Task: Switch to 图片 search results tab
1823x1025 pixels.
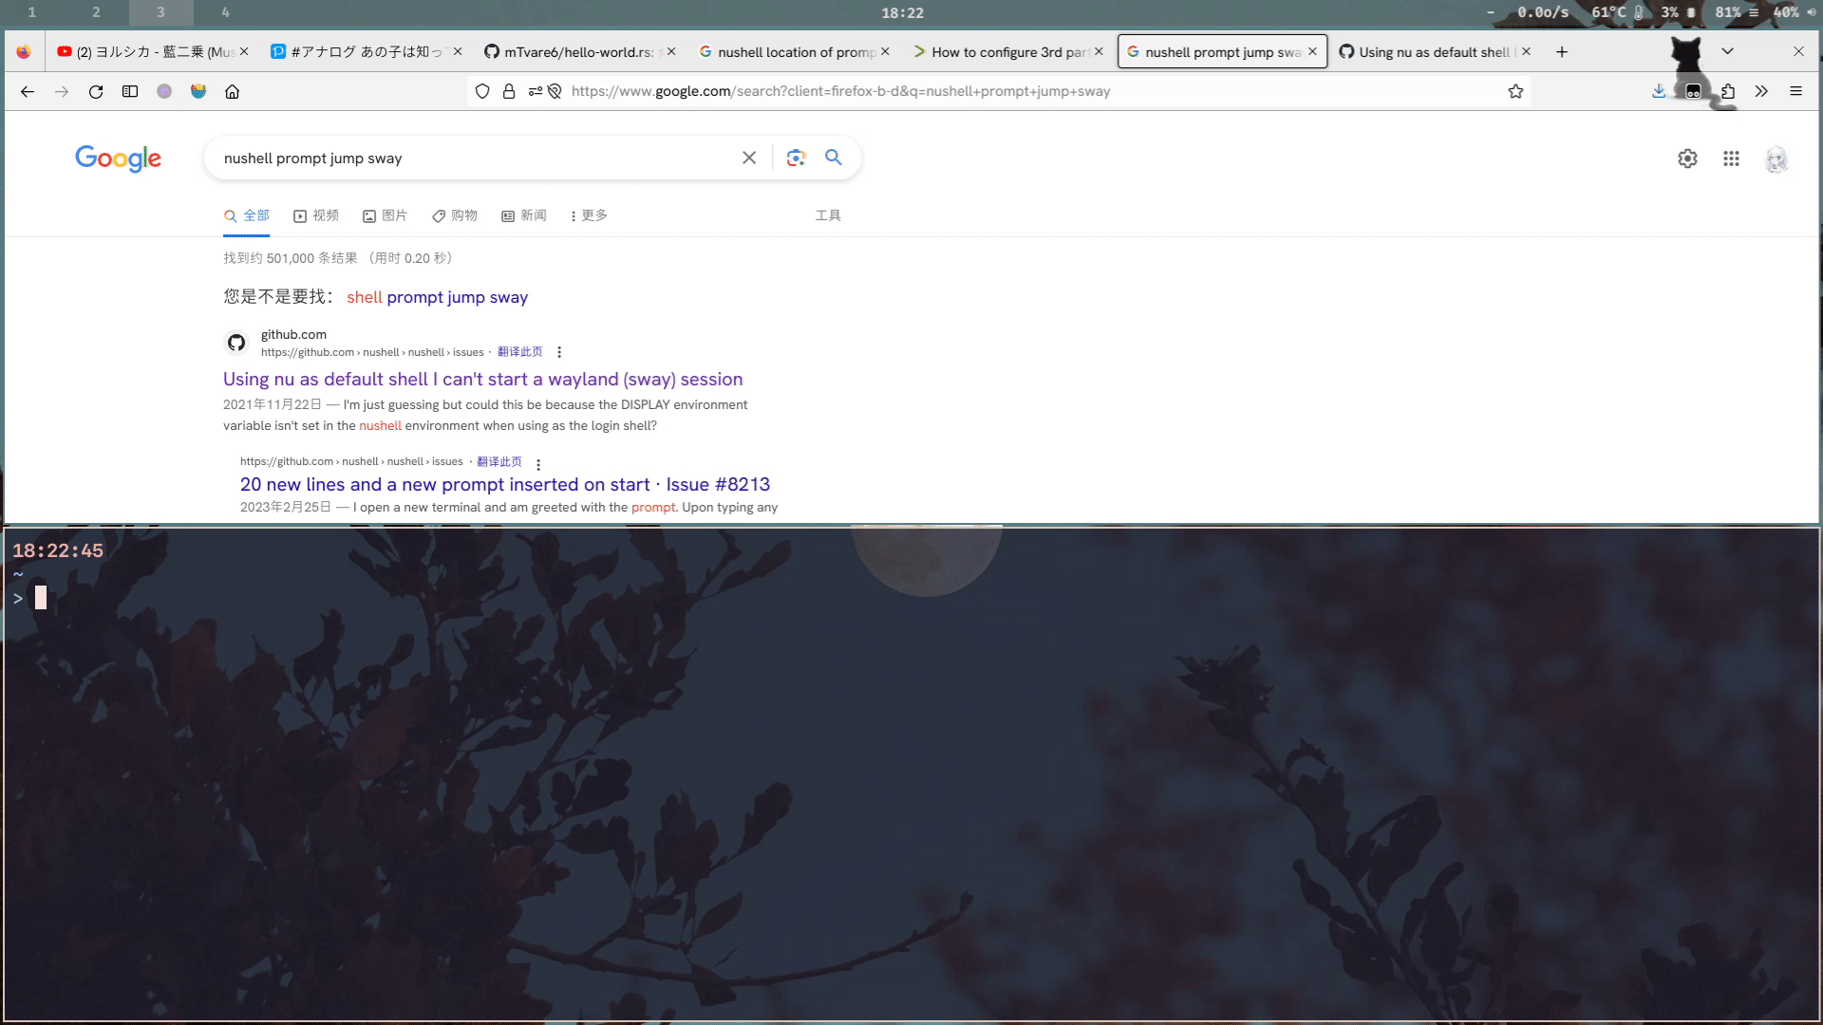Action: coord(385,215)
